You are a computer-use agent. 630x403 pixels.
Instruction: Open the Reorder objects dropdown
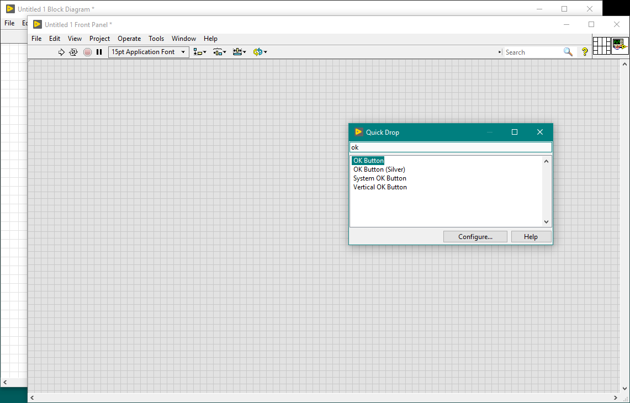coord(260,52)
